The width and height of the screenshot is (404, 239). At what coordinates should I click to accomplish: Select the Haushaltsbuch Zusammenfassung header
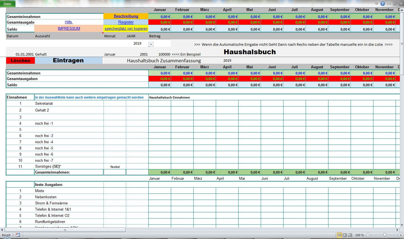tap(164, 60)
